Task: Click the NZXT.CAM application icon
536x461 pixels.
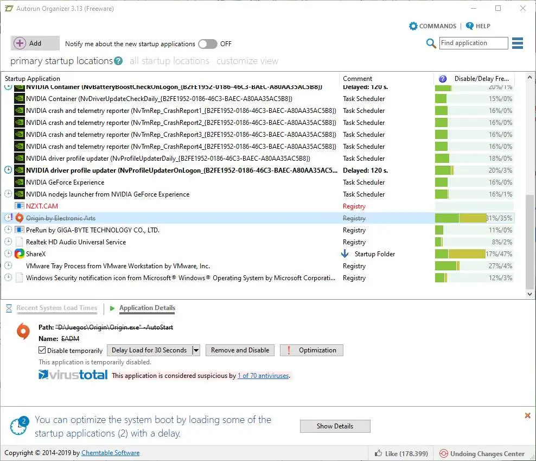Action: pos(20,206)
